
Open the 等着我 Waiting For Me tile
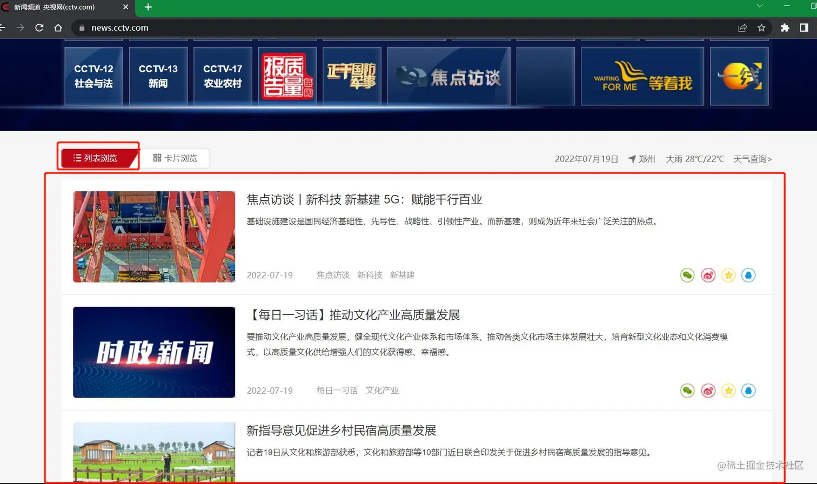tap(642, 76)
